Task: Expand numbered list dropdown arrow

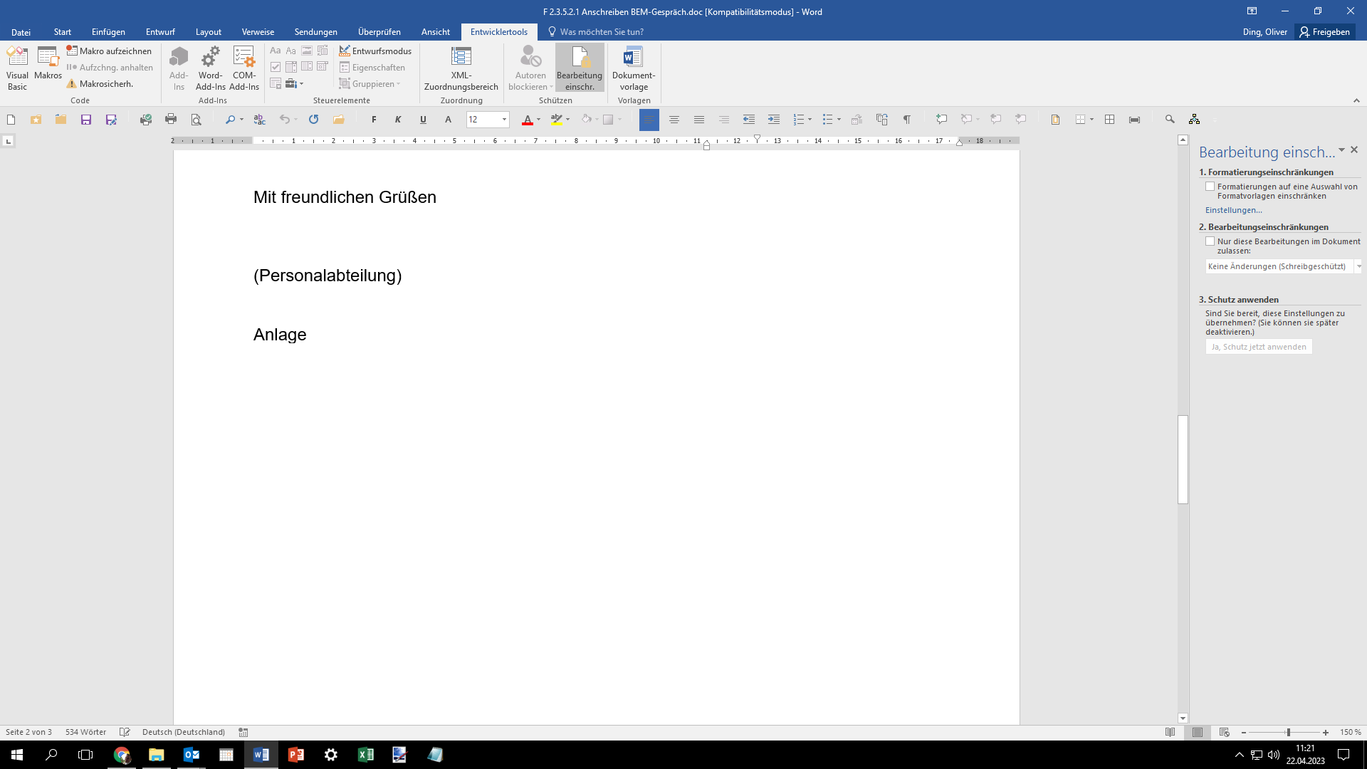Action: [x=810, y=120]
